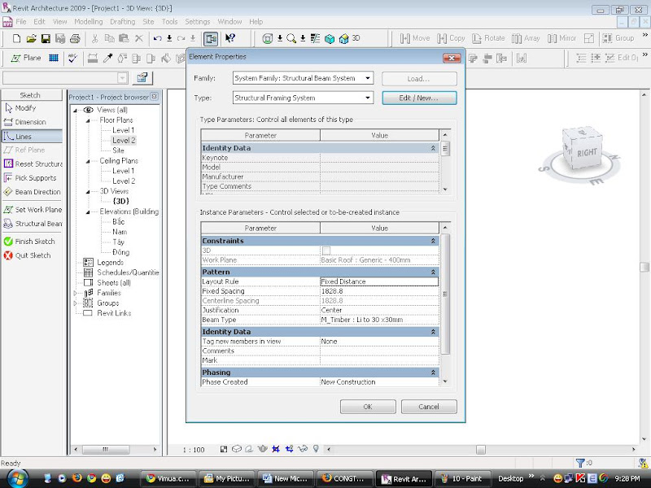Click the selection filter funnel in status bar

[x=580, y=463]
